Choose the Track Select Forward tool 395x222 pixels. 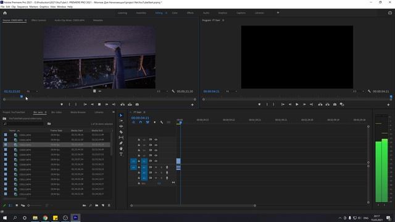[121, 121]
